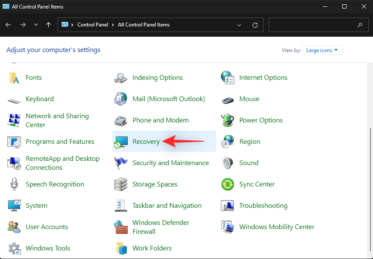Open the Windows Defender Firewall icon
Viewport: 373px width, 259px height.
[x=120, y=227]
